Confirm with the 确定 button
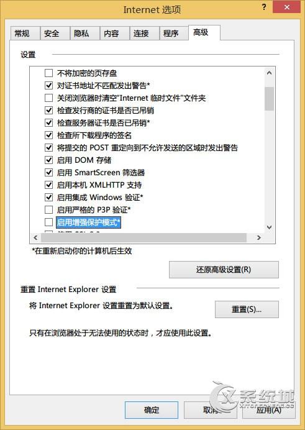305x430 pixels. [152, 410]
